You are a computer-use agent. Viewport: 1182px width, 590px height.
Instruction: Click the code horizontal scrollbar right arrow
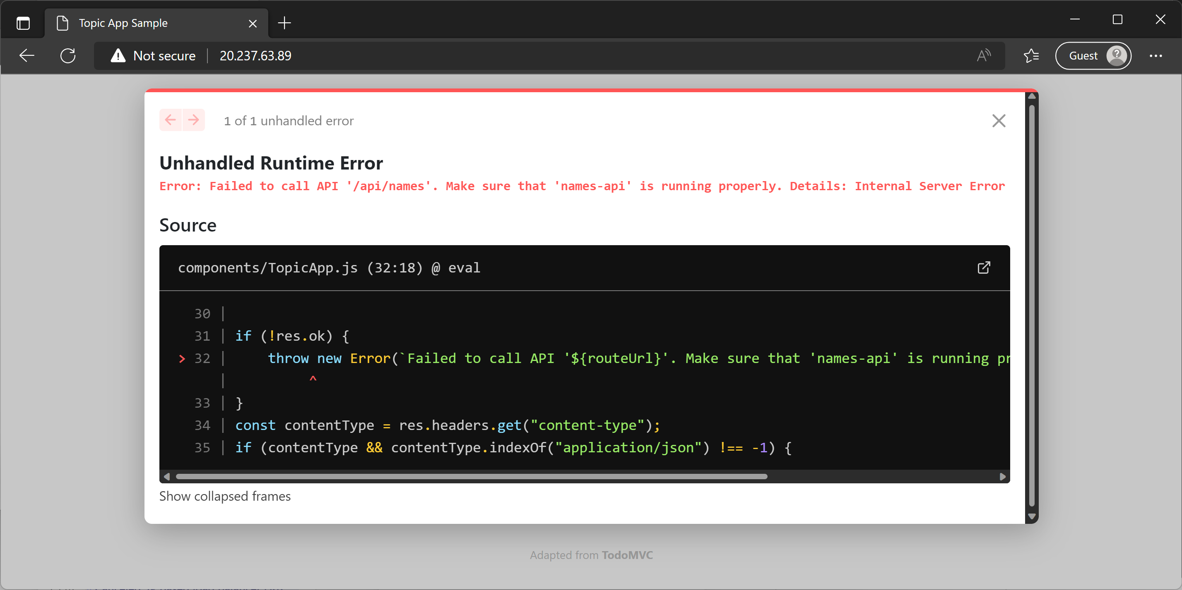1002,476
